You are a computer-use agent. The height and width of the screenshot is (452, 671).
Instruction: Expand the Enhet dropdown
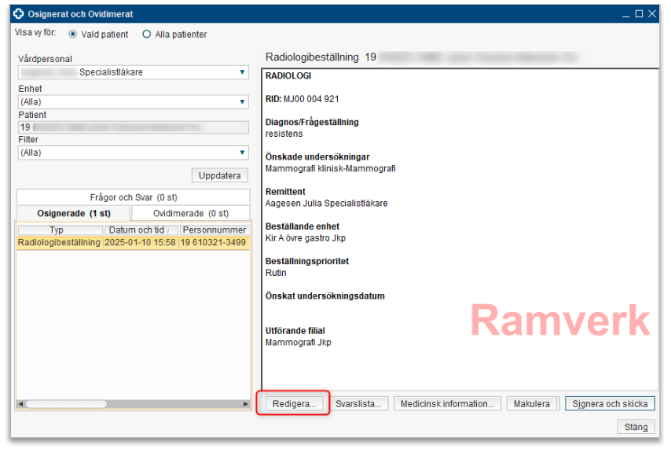(x=243, y=101)
